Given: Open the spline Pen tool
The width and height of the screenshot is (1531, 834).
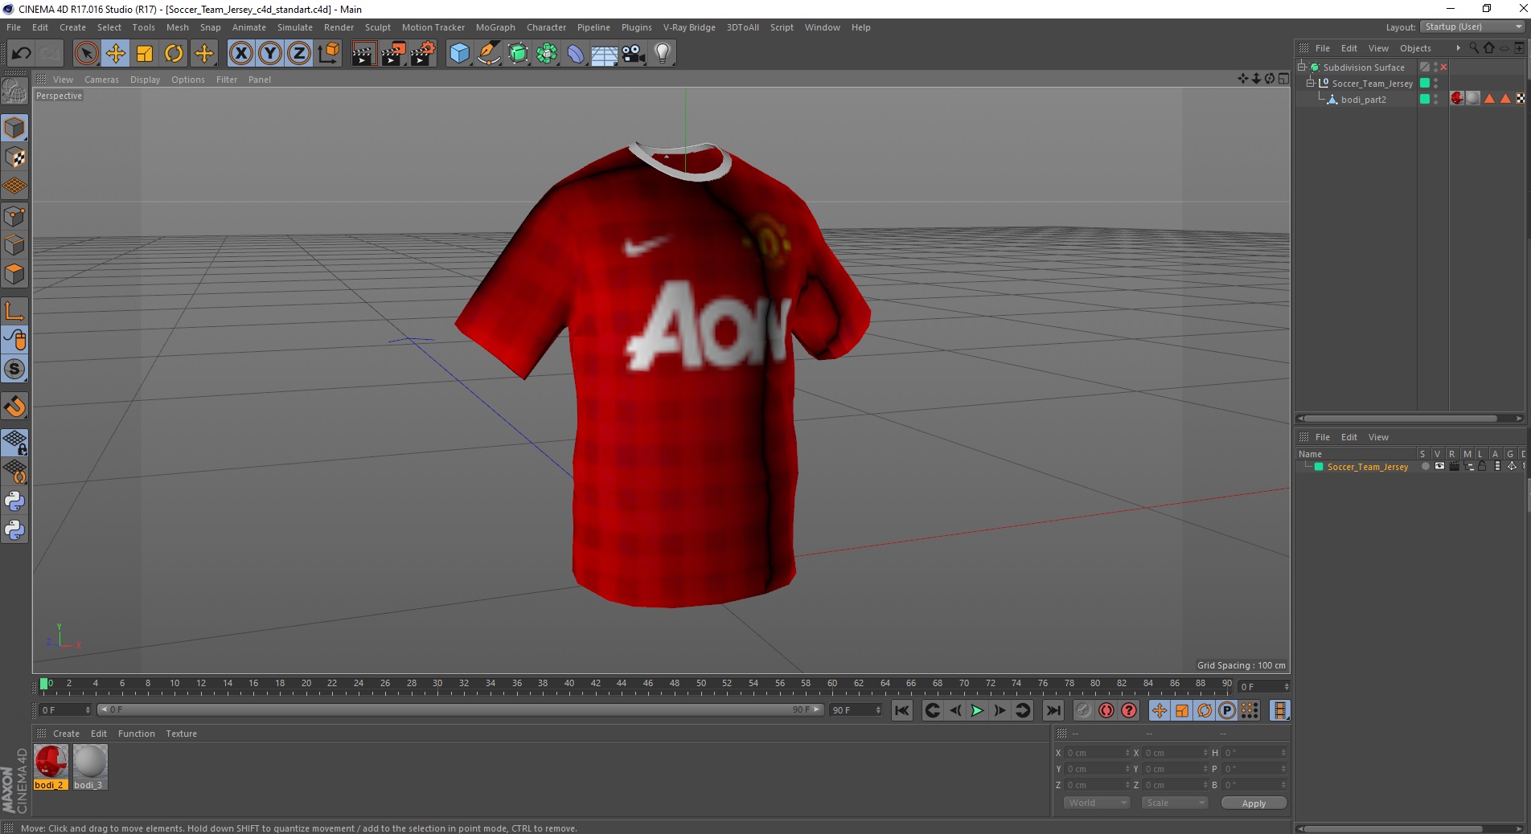Looking at the screenshot, I should (x=489, y=54).
